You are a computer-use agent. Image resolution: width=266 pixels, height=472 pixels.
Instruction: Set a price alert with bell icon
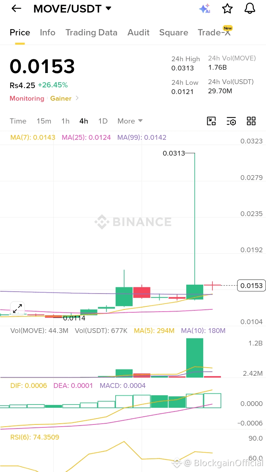(x=250, y=8)
